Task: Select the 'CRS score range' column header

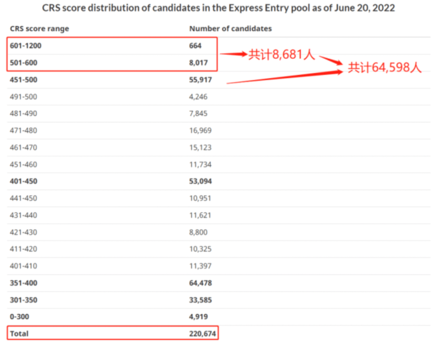Action: tap(39, 29)
